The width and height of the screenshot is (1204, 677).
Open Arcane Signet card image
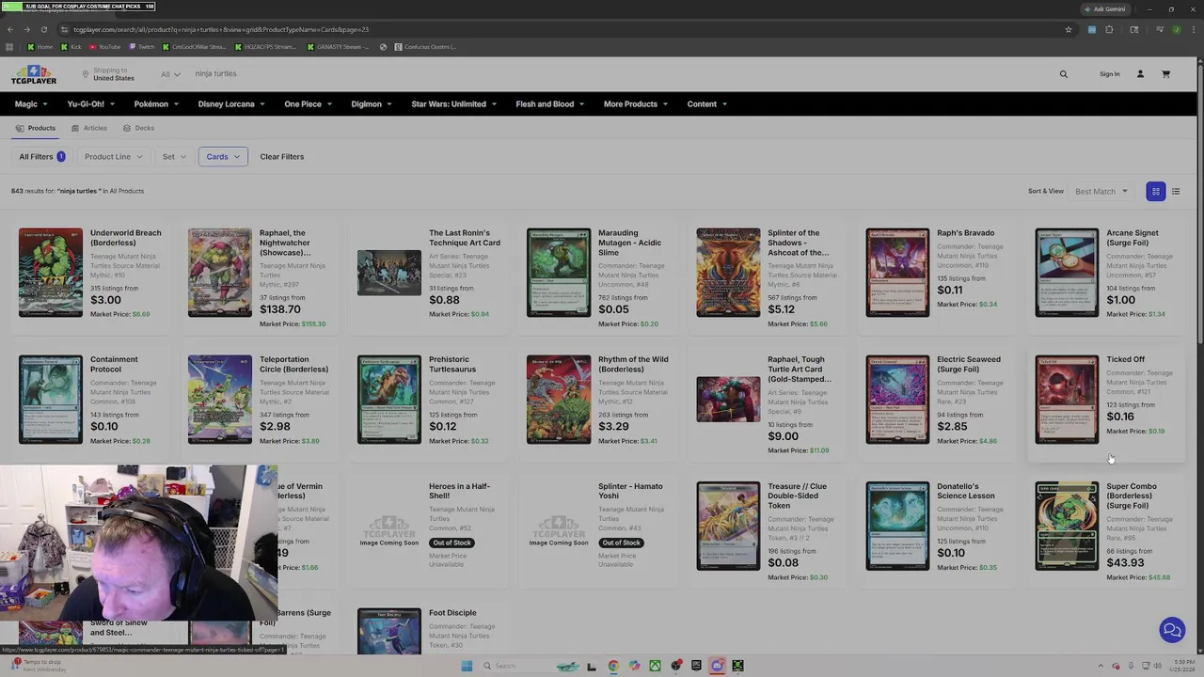[x=1067, y=273]
